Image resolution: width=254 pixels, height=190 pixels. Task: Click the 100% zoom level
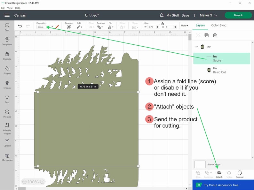[33, 182]
